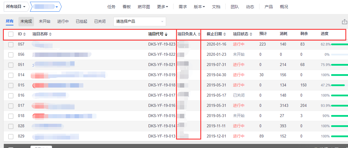Expand the 更多 menu
348x148 pixels.
163,7
